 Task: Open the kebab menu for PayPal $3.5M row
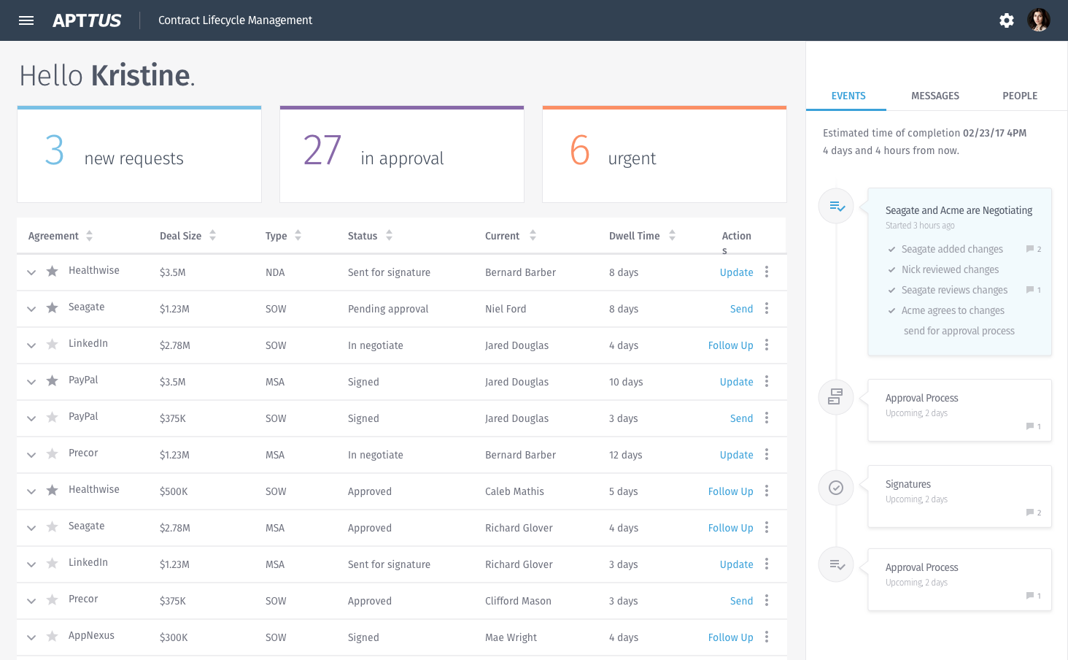coord(767,381)
